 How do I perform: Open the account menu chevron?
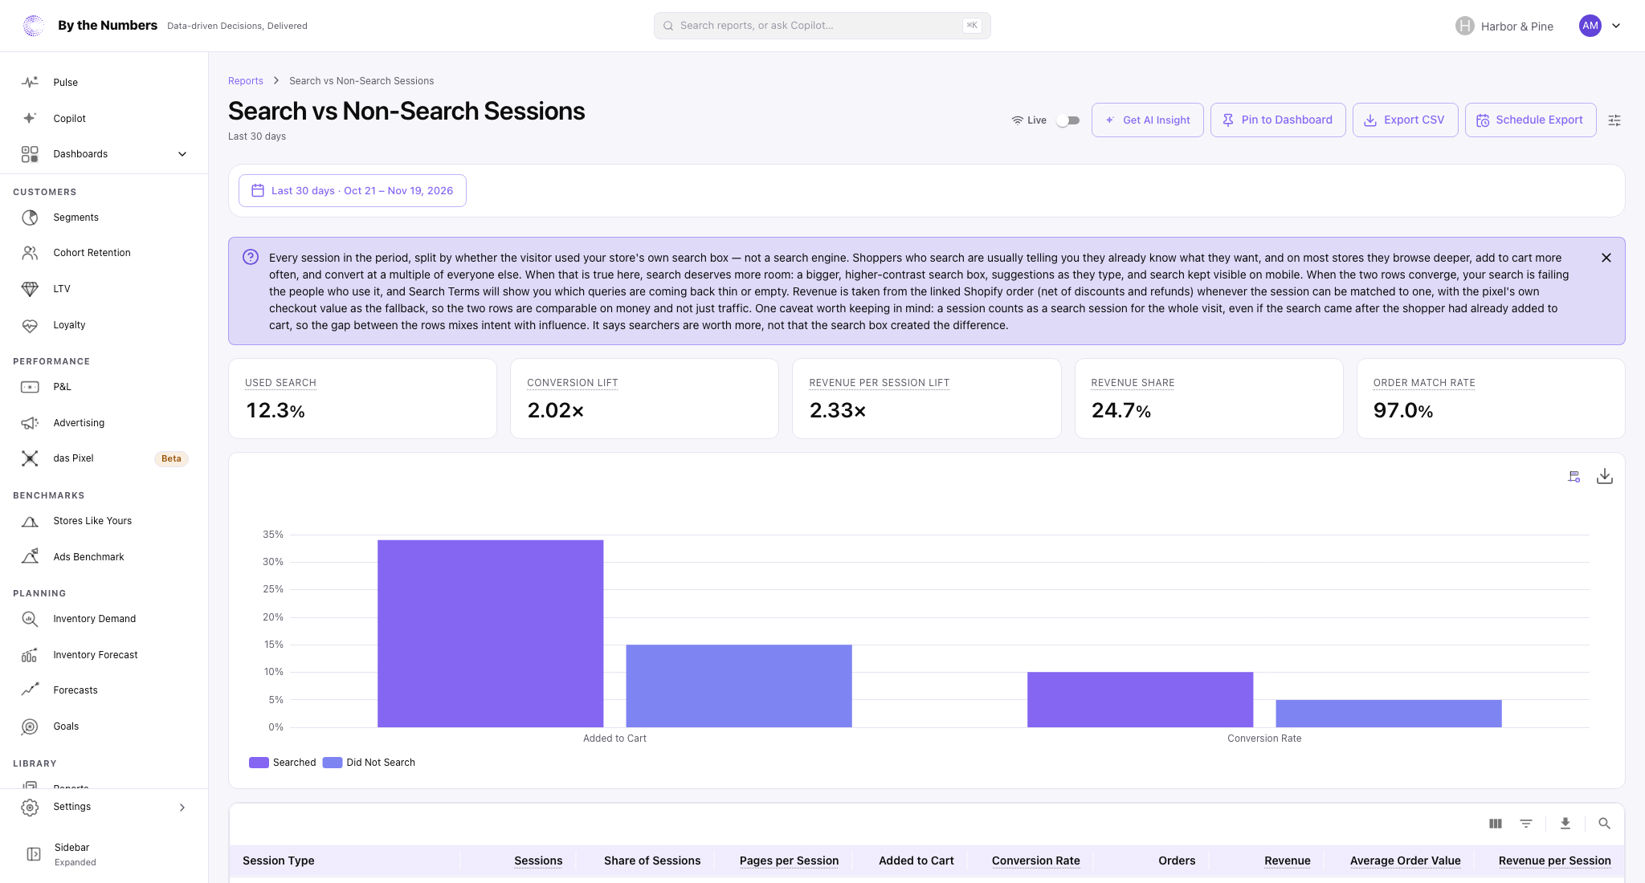(1616, 26)
